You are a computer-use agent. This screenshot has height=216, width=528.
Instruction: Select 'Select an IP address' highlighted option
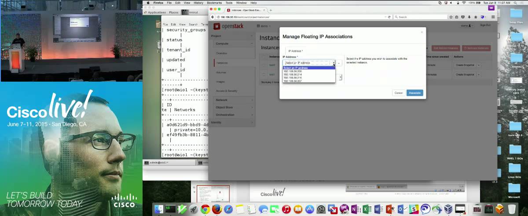pos(309,68)
